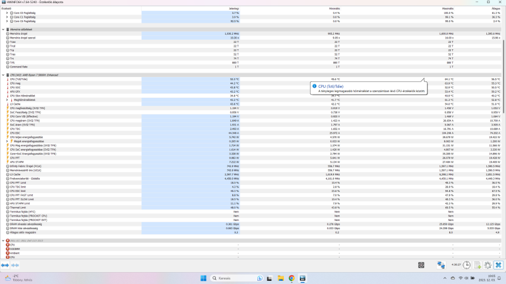Open the remote network sensors icon
The width and height of the screenshot is (506, 284).
[441, 265]
